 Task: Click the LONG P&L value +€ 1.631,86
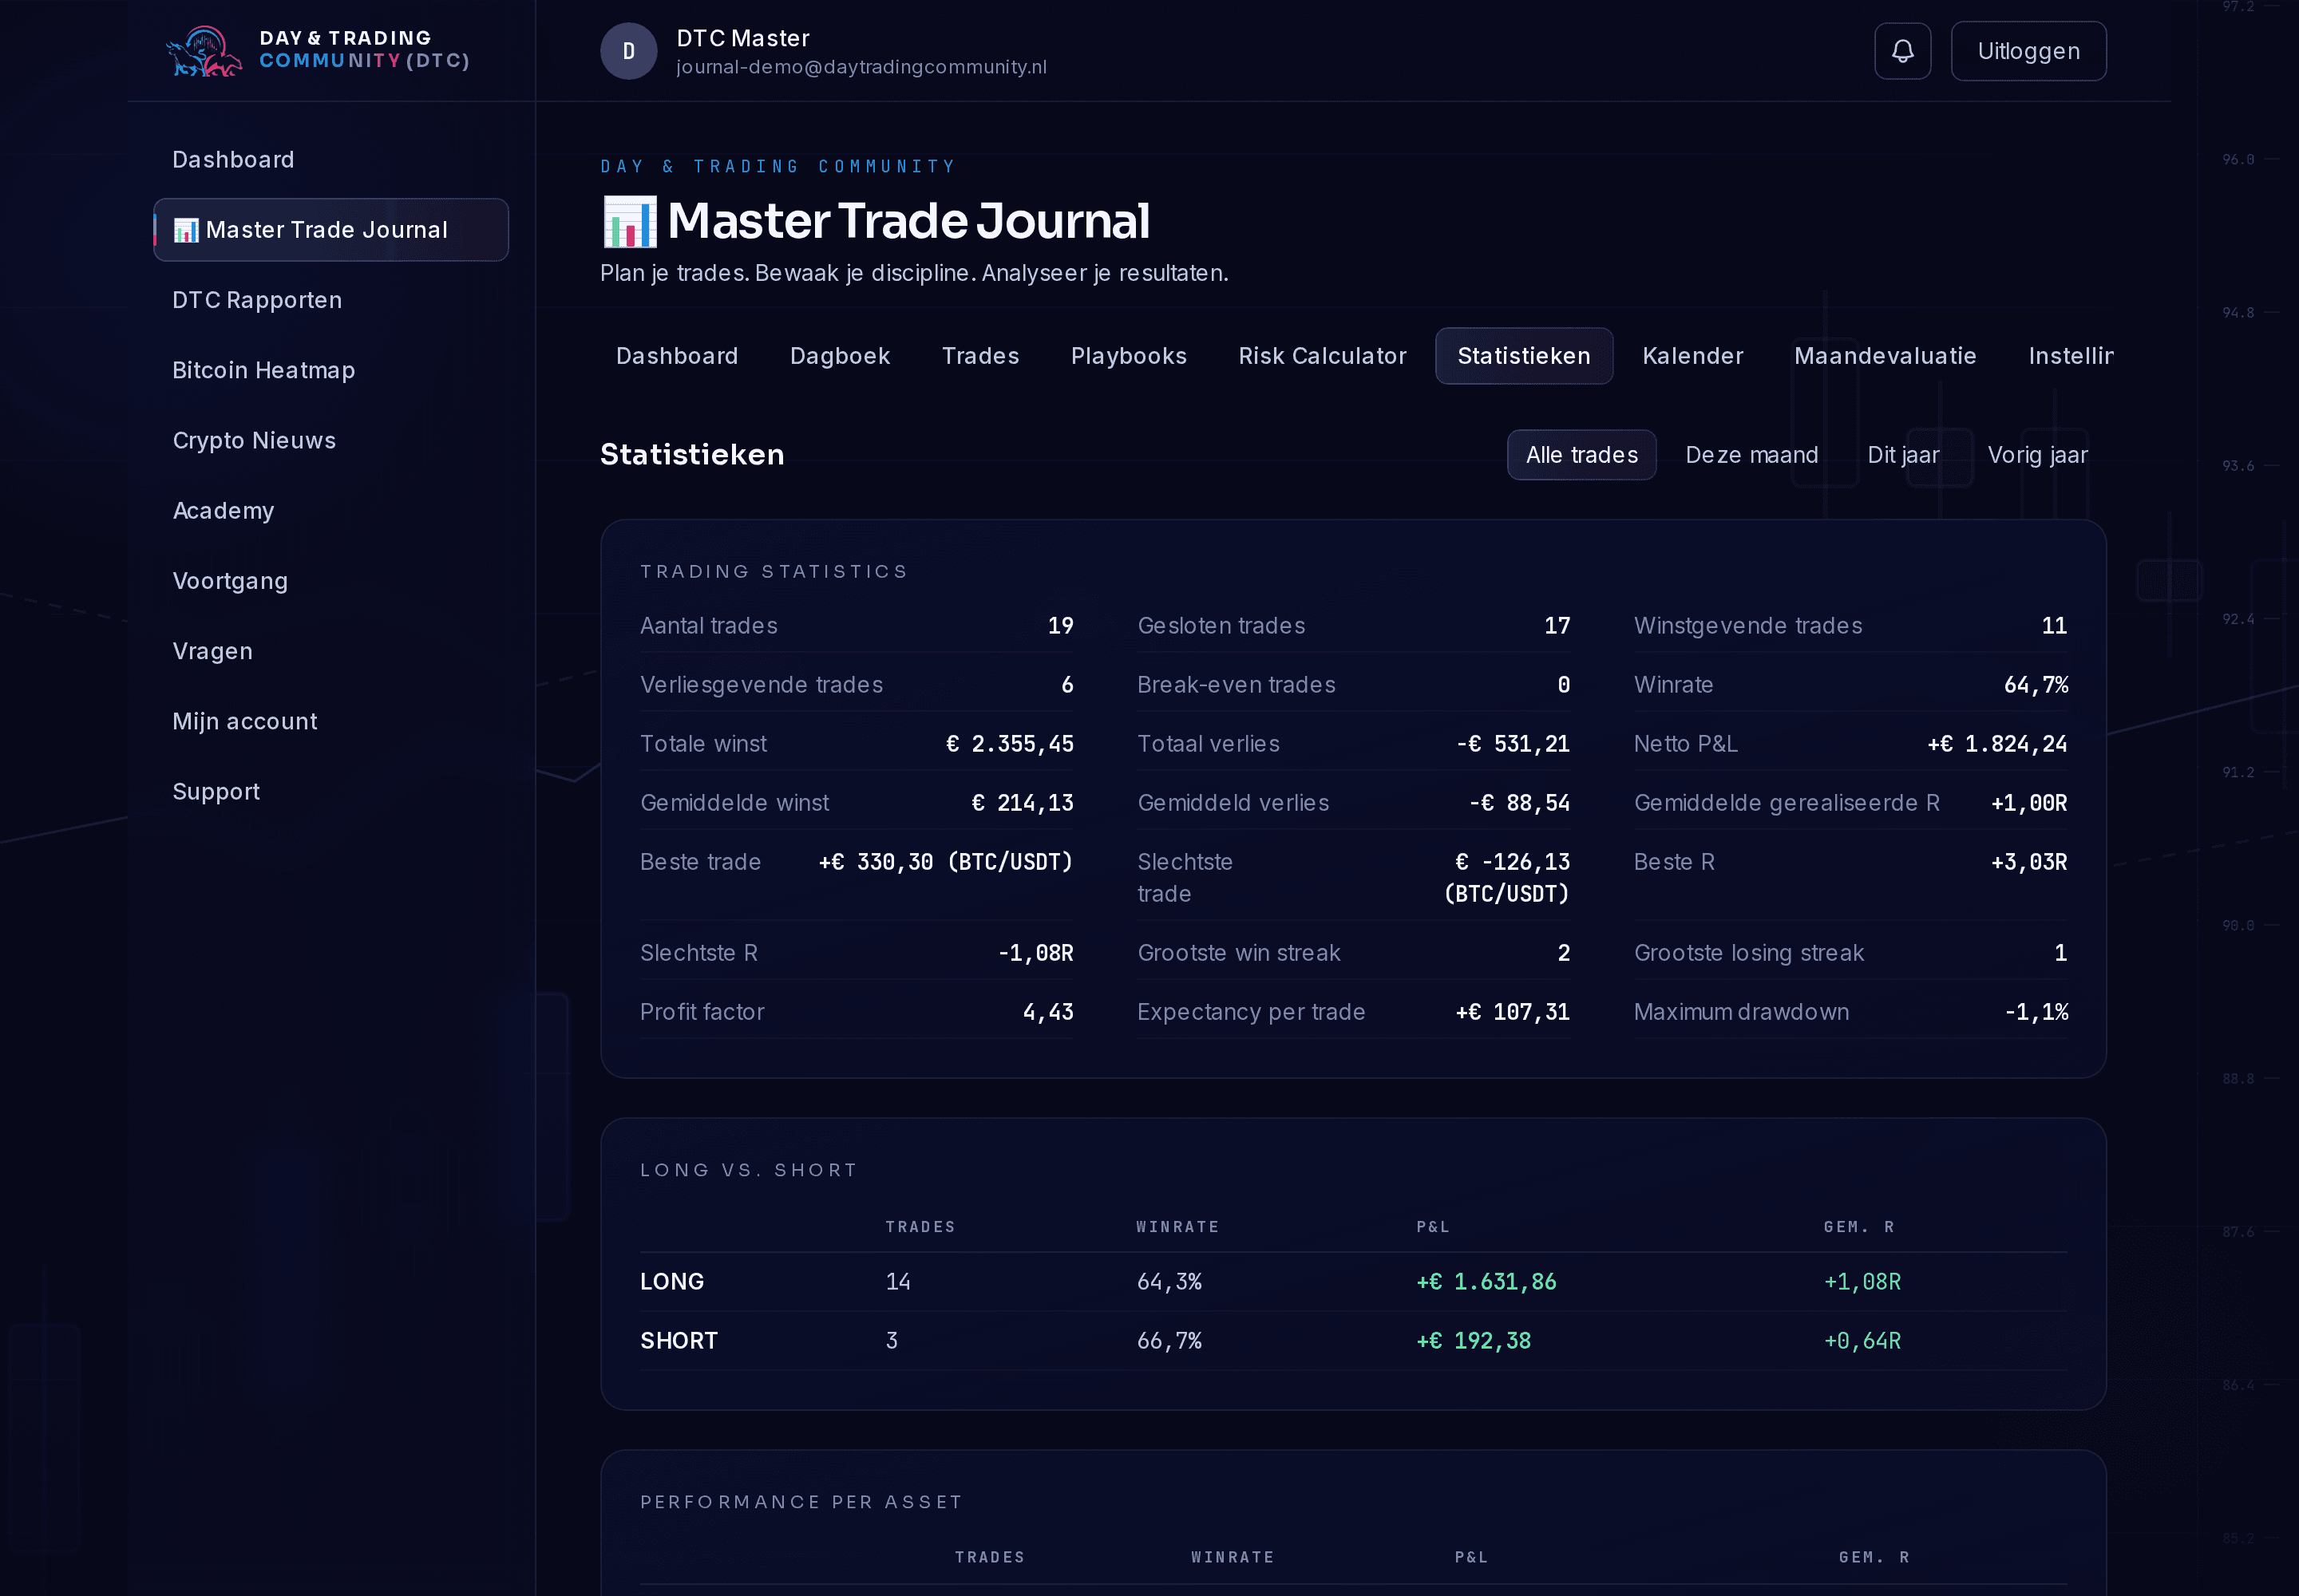1486,1282
